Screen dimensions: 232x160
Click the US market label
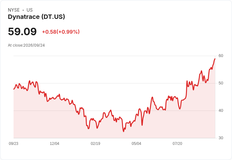point(30,10)
